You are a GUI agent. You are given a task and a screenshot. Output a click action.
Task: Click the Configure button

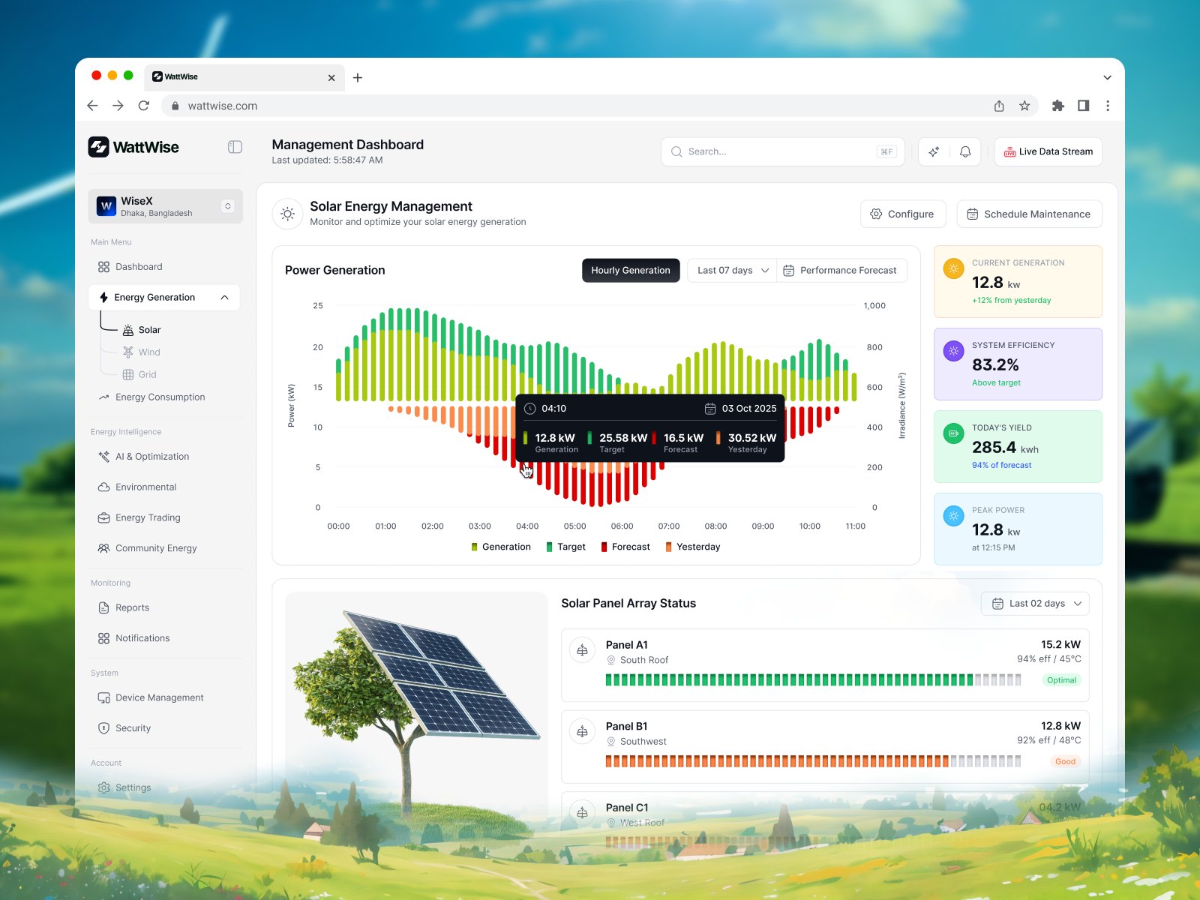[903, 214]
